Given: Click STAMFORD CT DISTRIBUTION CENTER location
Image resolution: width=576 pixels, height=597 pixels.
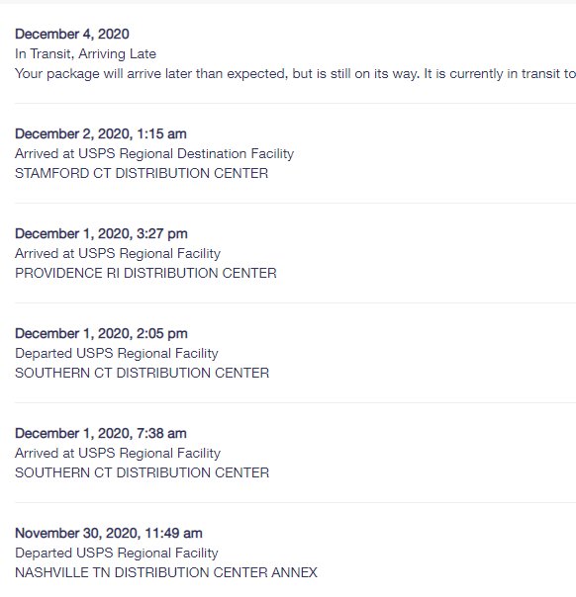Looking at the screenshot, I should coord(142,174).
